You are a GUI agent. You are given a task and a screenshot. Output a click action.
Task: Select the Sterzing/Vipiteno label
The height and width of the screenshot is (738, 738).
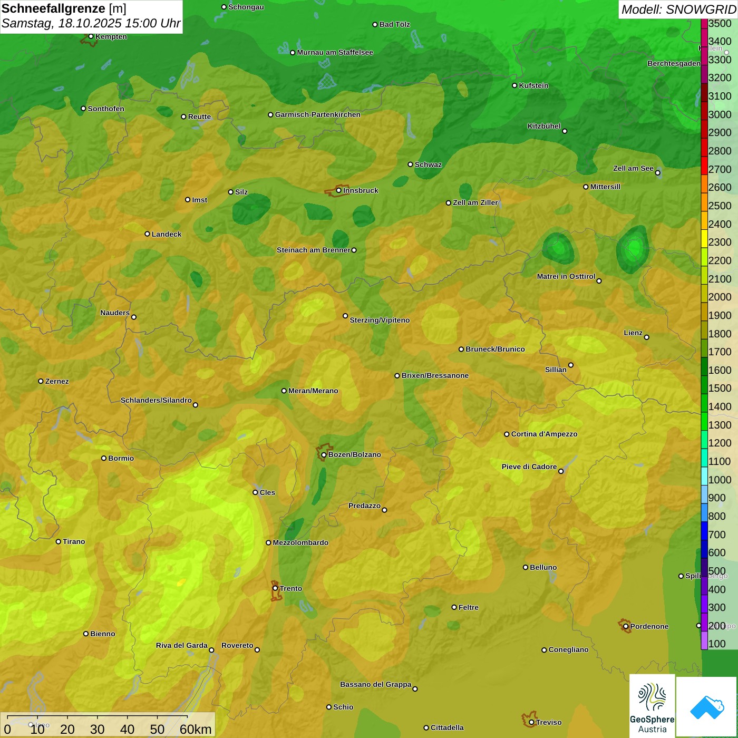tap(380, 320)
